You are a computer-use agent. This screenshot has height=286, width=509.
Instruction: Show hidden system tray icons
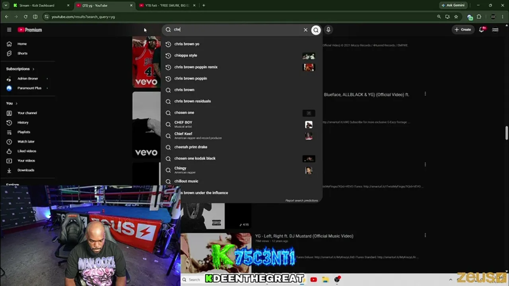[x=451, y=280]
